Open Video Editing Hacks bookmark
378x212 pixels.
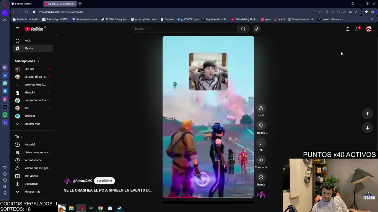(245, 19)
